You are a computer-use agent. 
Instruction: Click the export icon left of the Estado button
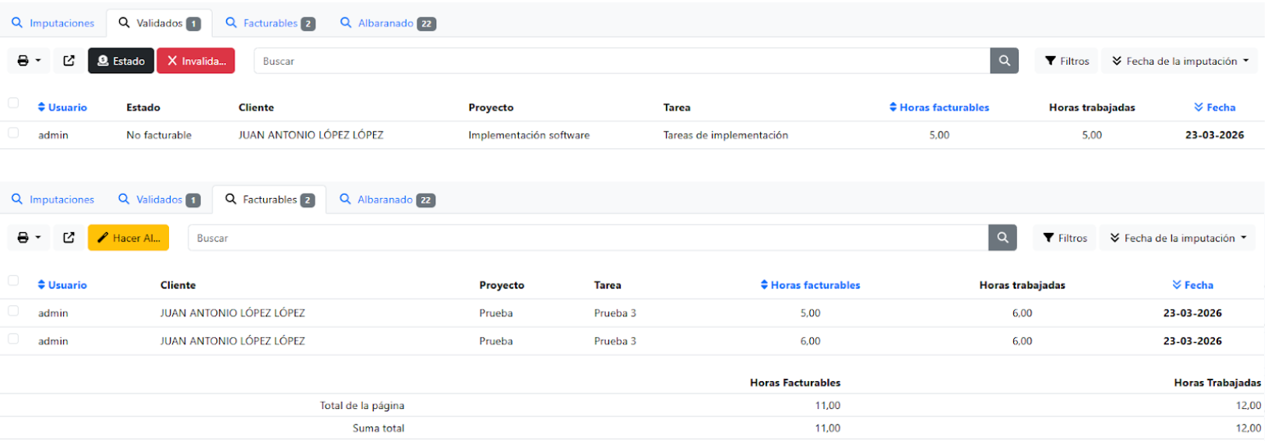[x=69, y=61]
